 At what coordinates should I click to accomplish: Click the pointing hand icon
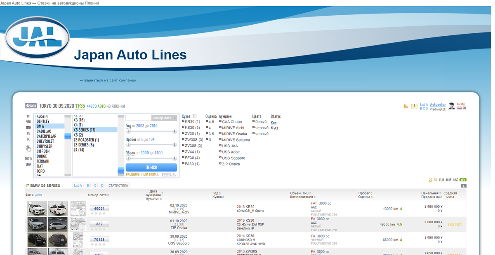coord(28,148)
